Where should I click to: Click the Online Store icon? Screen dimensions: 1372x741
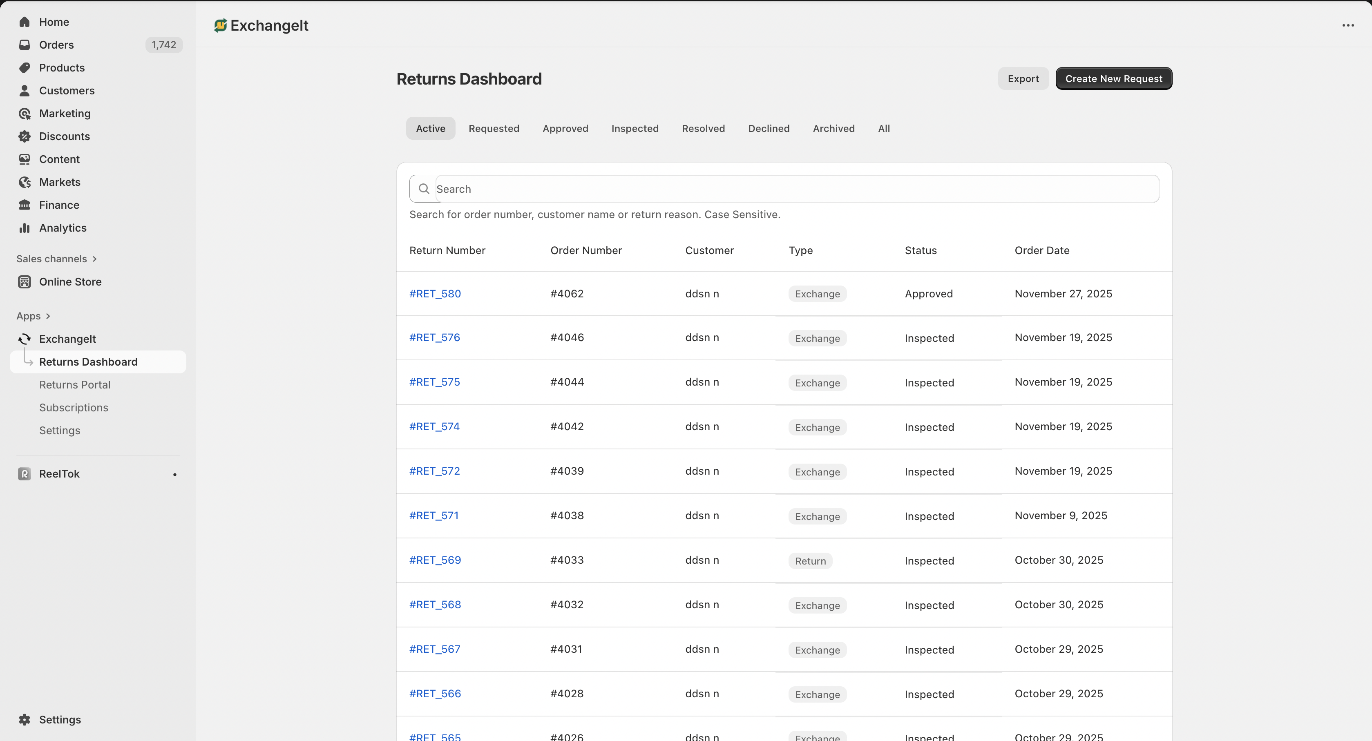[x=25, y=281]
